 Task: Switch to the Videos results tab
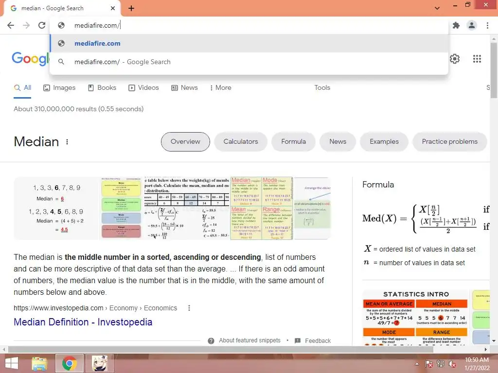coord(143,87)
